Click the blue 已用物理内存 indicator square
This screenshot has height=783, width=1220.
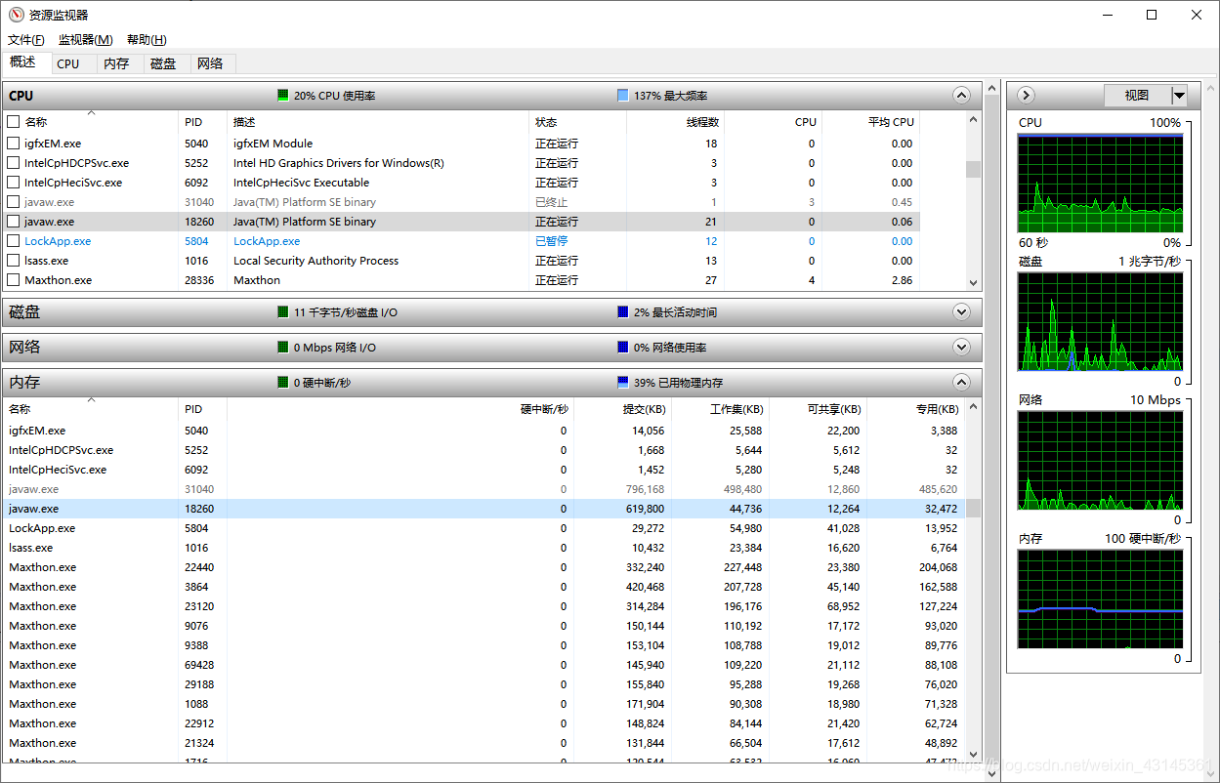pos(623,383)
